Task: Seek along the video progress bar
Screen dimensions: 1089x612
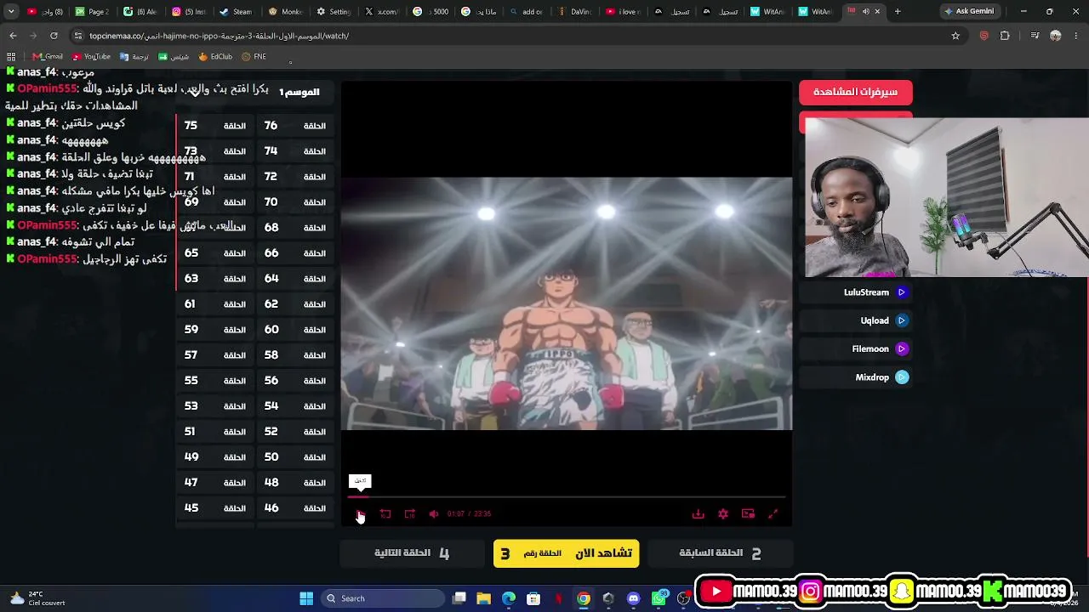Action: click(567, 496)
